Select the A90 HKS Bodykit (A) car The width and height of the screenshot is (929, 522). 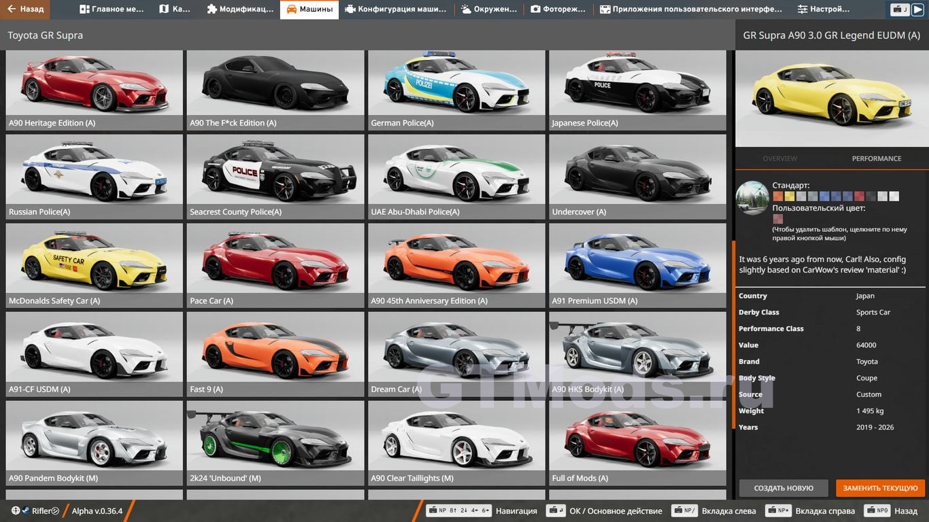[x=638, y=354]
